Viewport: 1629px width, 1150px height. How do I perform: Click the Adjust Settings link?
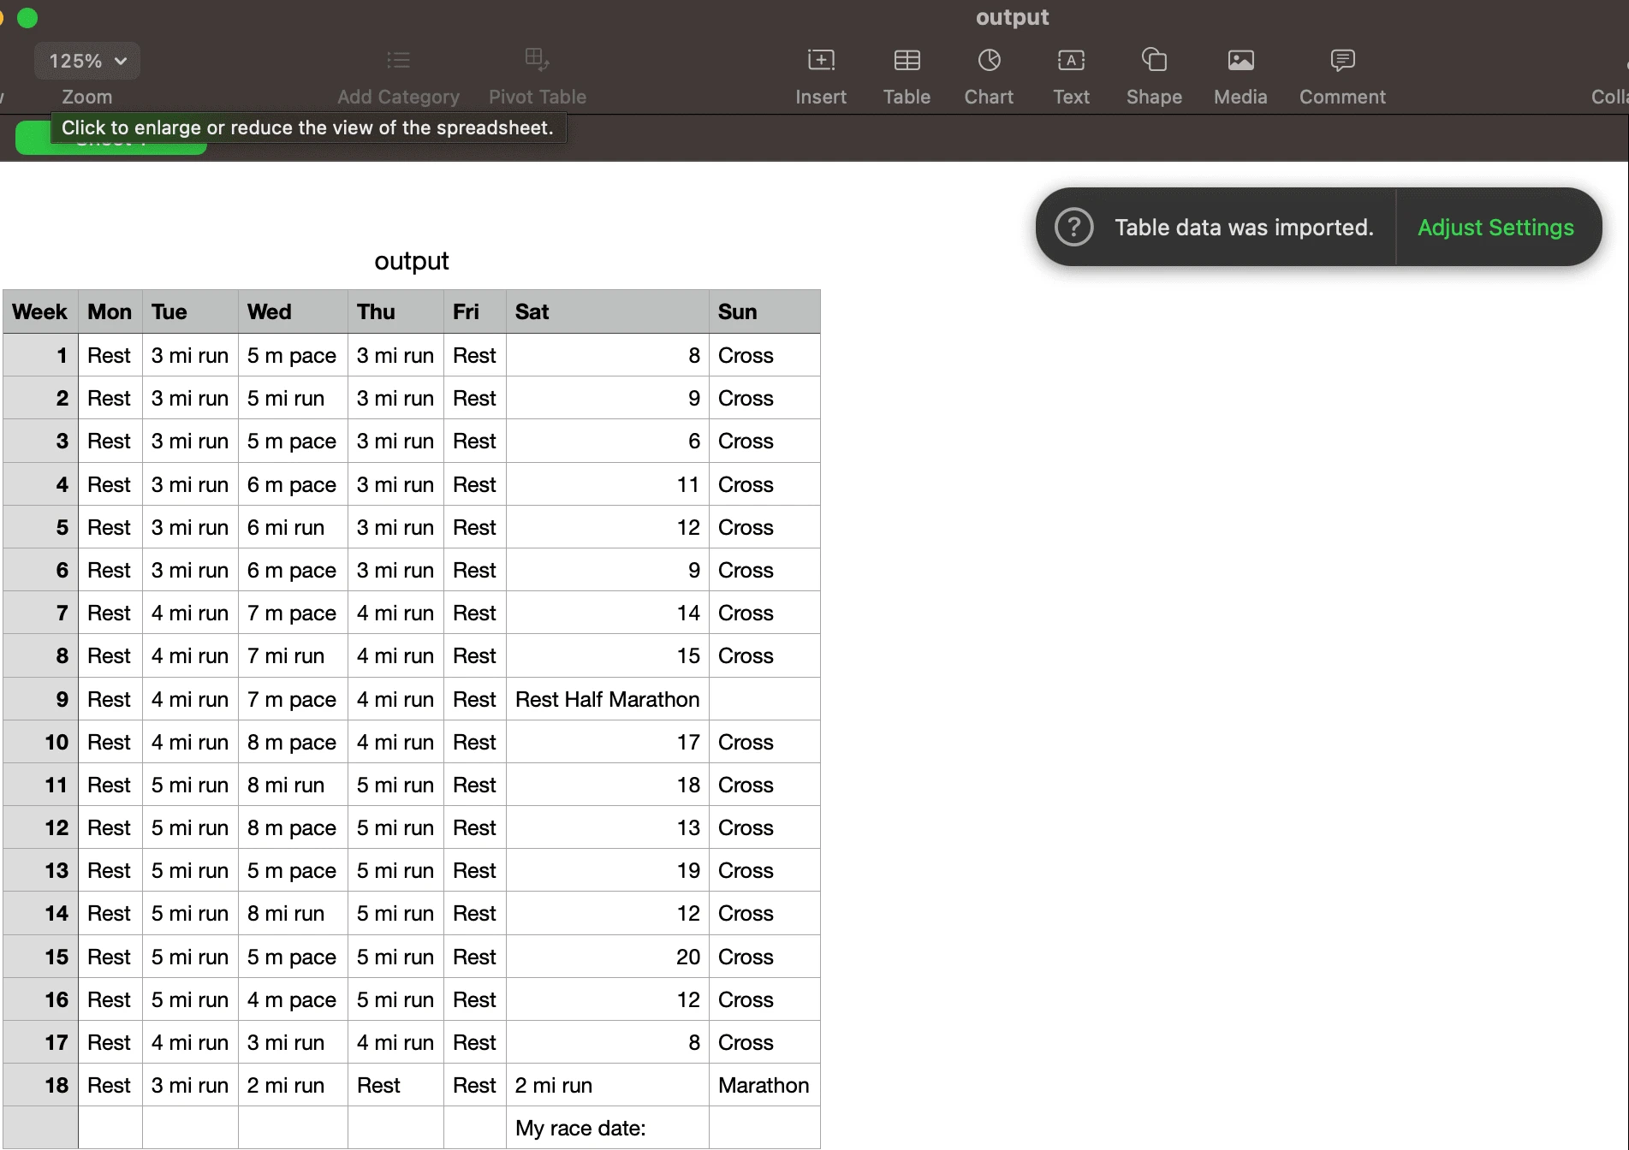[x=1495, y=227]
